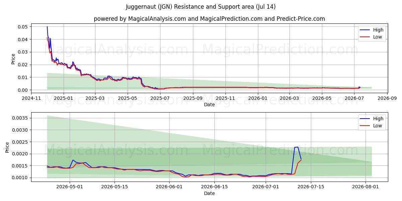Click the 'High' legend entry in bottom chart

click(372, 119)
